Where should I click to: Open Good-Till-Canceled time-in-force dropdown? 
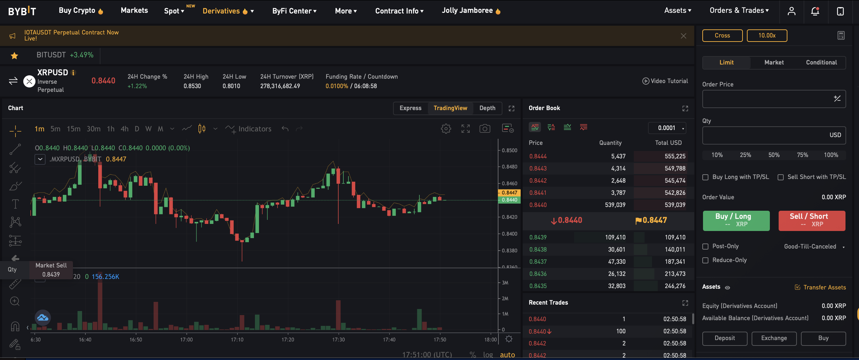pos(814,247)
